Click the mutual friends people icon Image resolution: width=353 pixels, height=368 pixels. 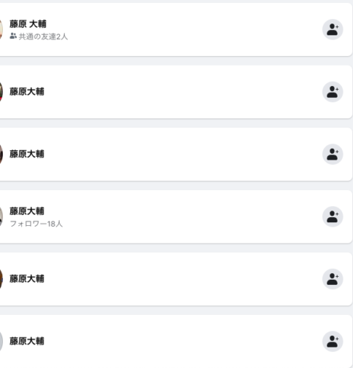[x=13, y=36]
